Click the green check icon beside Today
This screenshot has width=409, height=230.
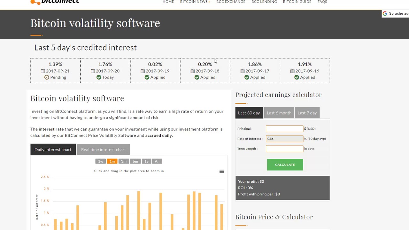coord(99,77)
